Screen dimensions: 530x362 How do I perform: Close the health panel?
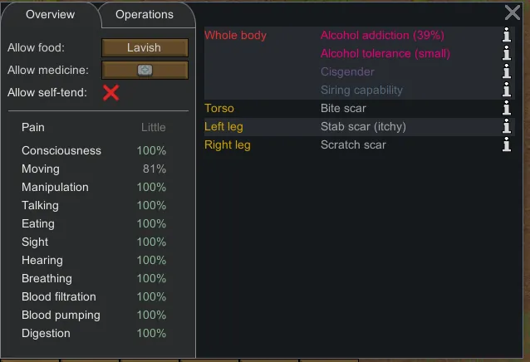[x=513, y=12]
